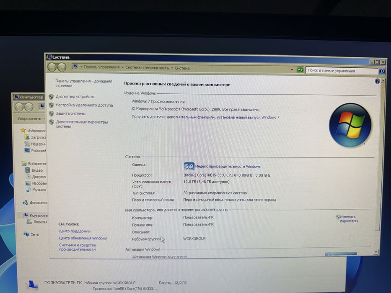Click the back navigation arrow in System window
Viewport: 391px width, 293px height.
click(52, 67)
